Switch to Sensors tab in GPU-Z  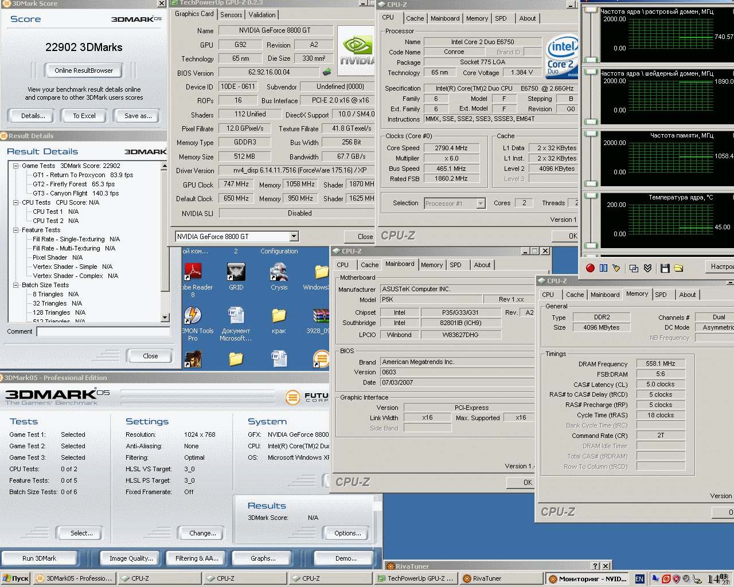[x=231, y=15]
